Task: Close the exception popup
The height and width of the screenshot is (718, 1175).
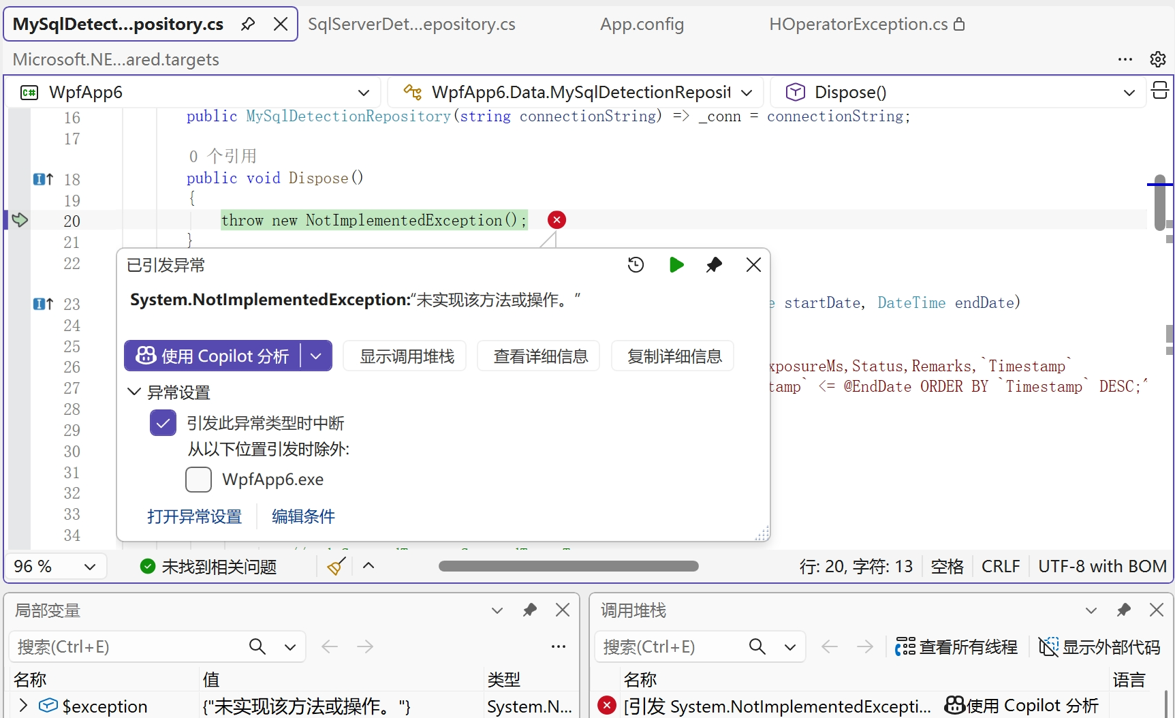Action: pyautogui.click(x=753, y=265)
